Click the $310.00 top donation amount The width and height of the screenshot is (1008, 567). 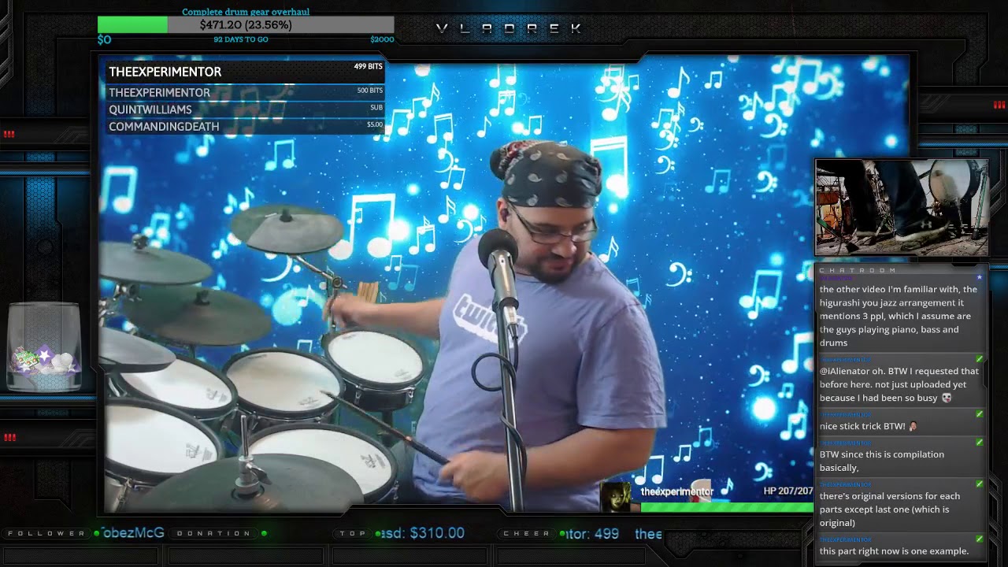pos(439,533)
